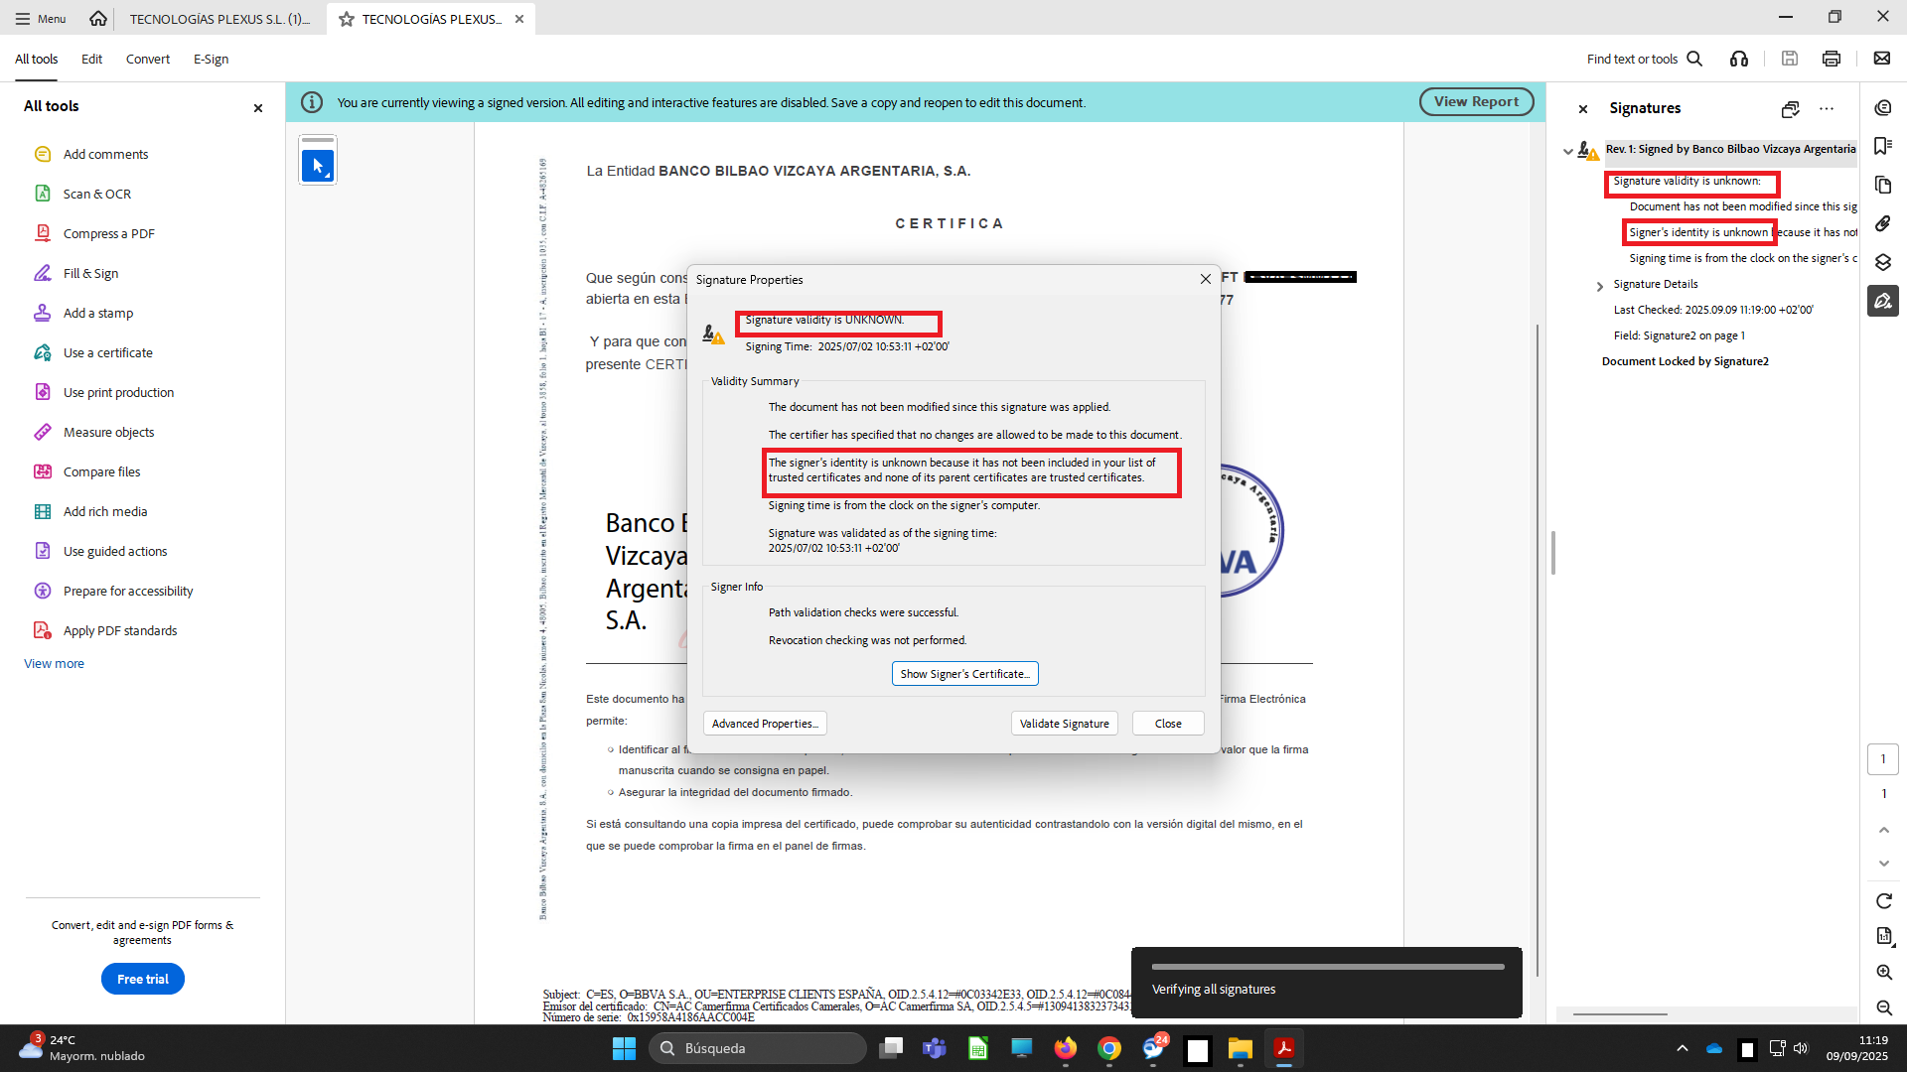Click the headphones Read Aloud icon
Screen dimensions: 1907x1072
pos(1739,59)
